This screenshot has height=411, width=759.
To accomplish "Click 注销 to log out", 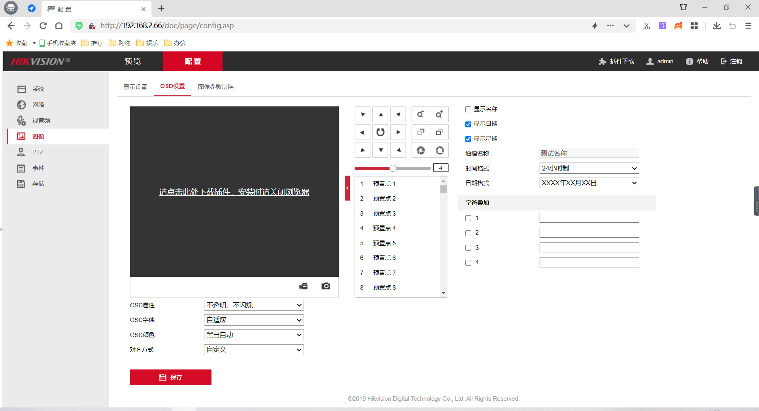I will click(731, 61).
